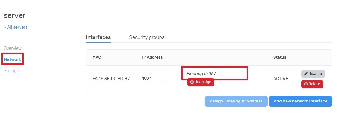Image resolution: width=337 pixels, height=113 pixels.
Task: Click the X icon on Delete button
Action: coord(306,84)
